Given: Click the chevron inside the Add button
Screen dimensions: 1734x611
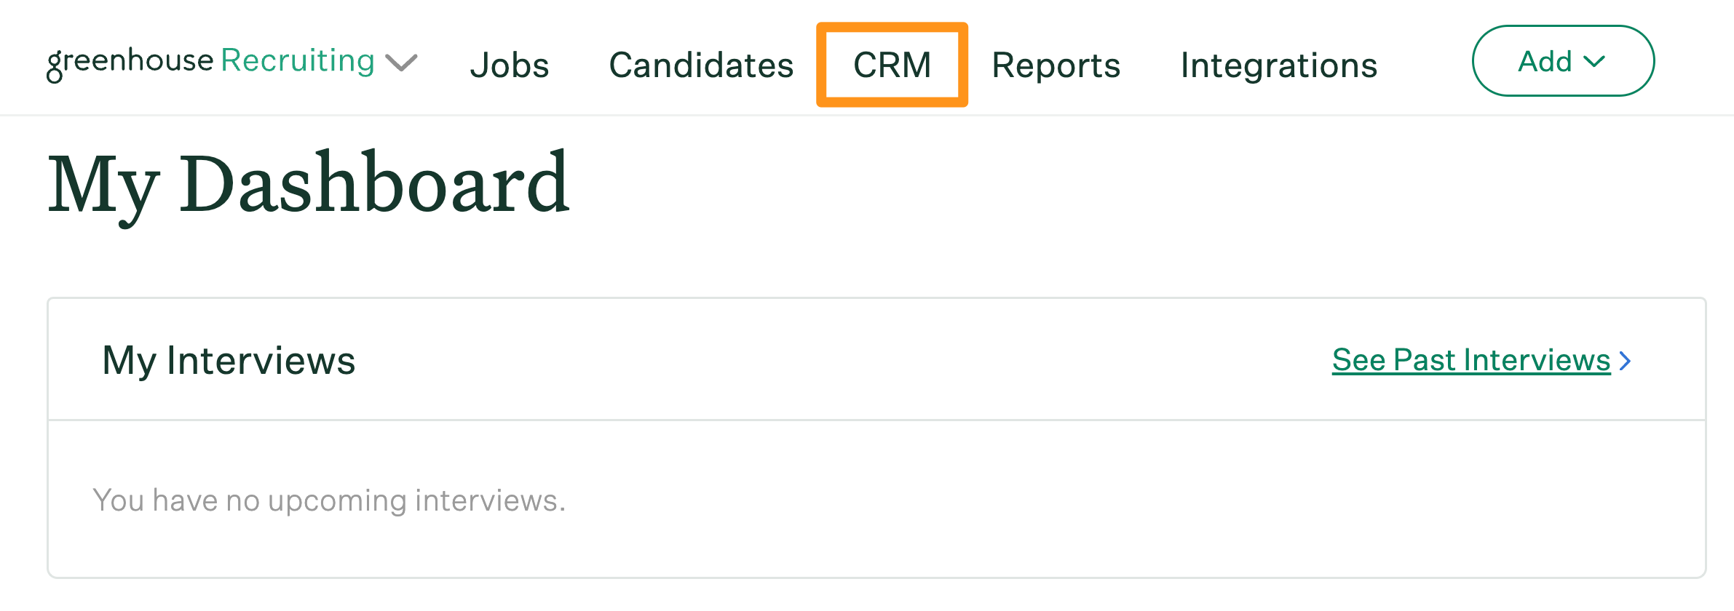Looking at the screenshot, I should click(x=1596, y=62).
